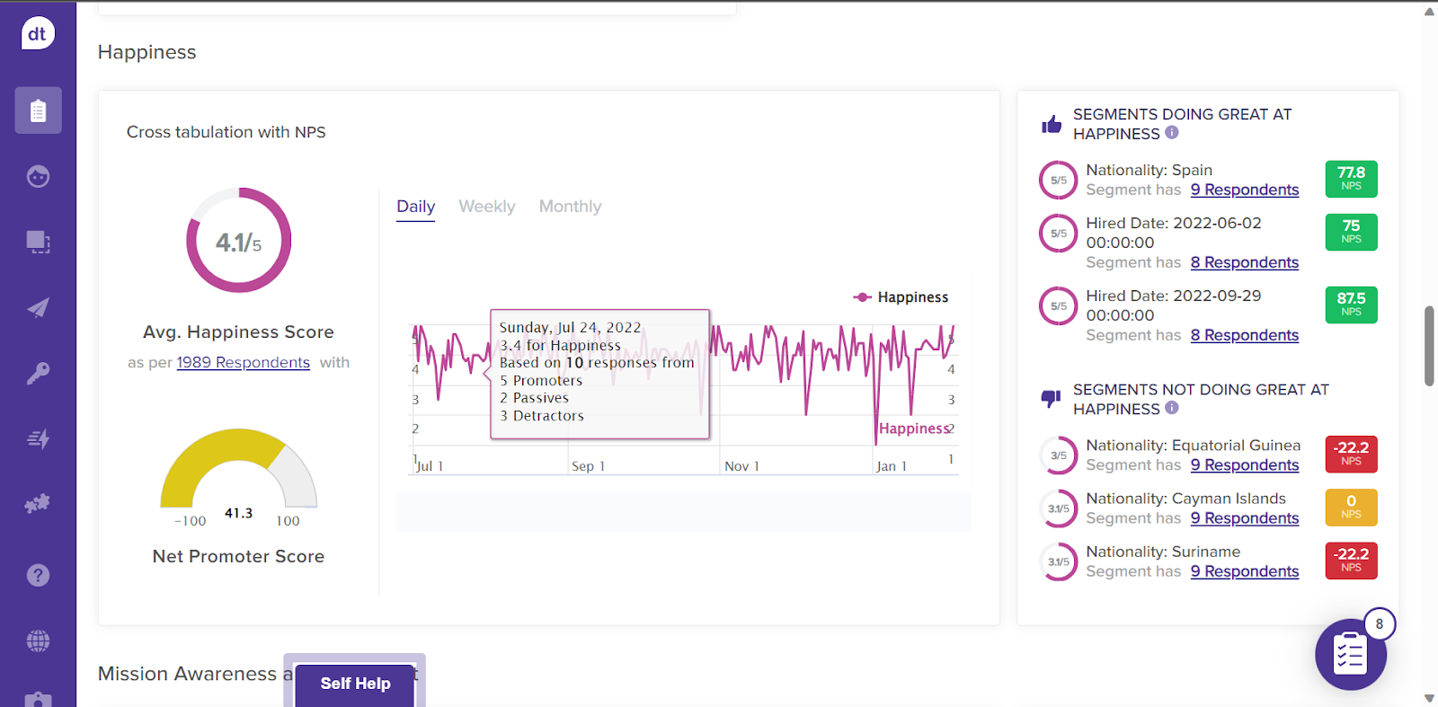The height and width of the screenshot is (707, 1438).
Task: Select the Daily tab
Action: click(415, 207)
